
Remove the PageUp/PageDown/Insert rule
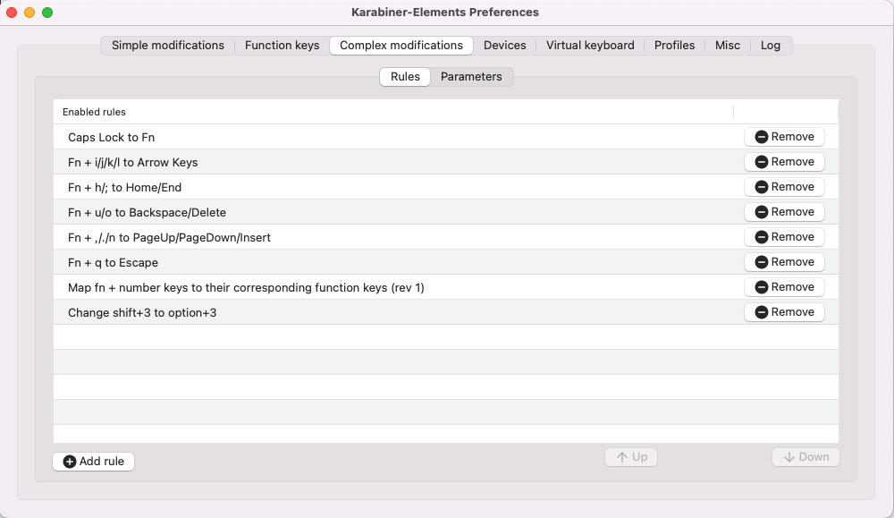point(784,237)
